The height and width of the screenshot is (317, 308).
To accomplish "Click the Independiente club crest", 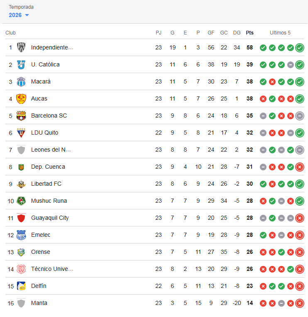I will click(x=21, y=47).
